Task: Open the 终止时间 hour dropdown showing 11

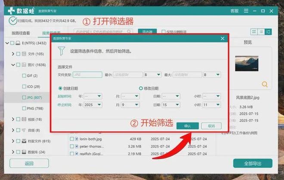Action: [212, 105]
